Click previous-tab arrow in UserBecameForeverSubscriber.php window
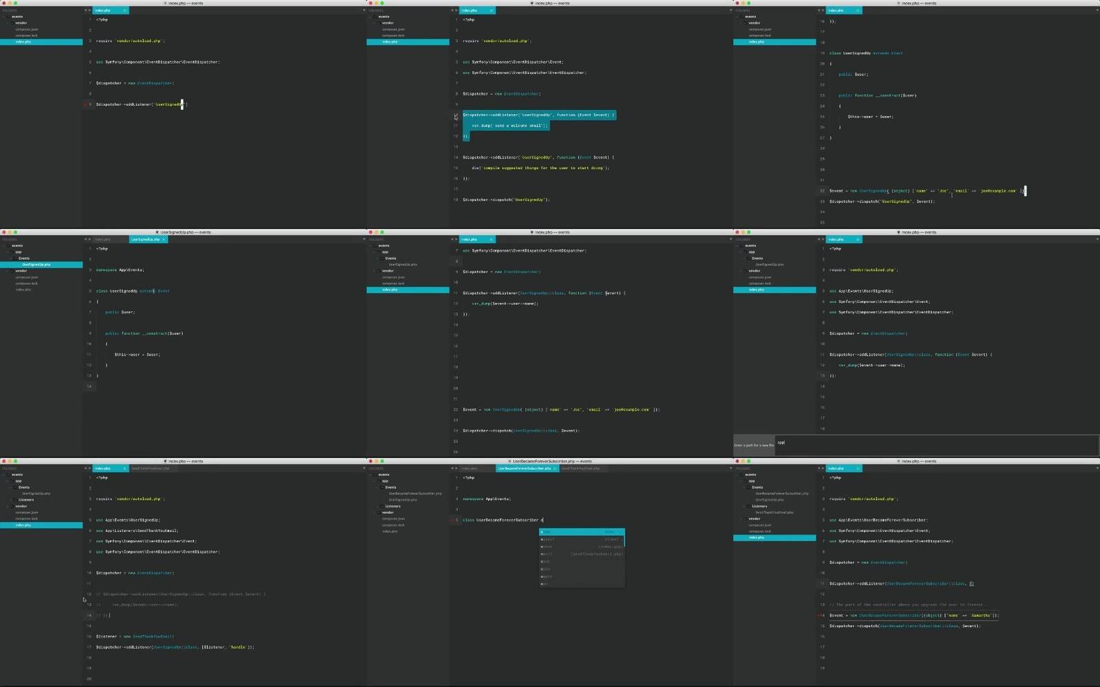This screenshot has width=1100, height=687. click(452, 469)
